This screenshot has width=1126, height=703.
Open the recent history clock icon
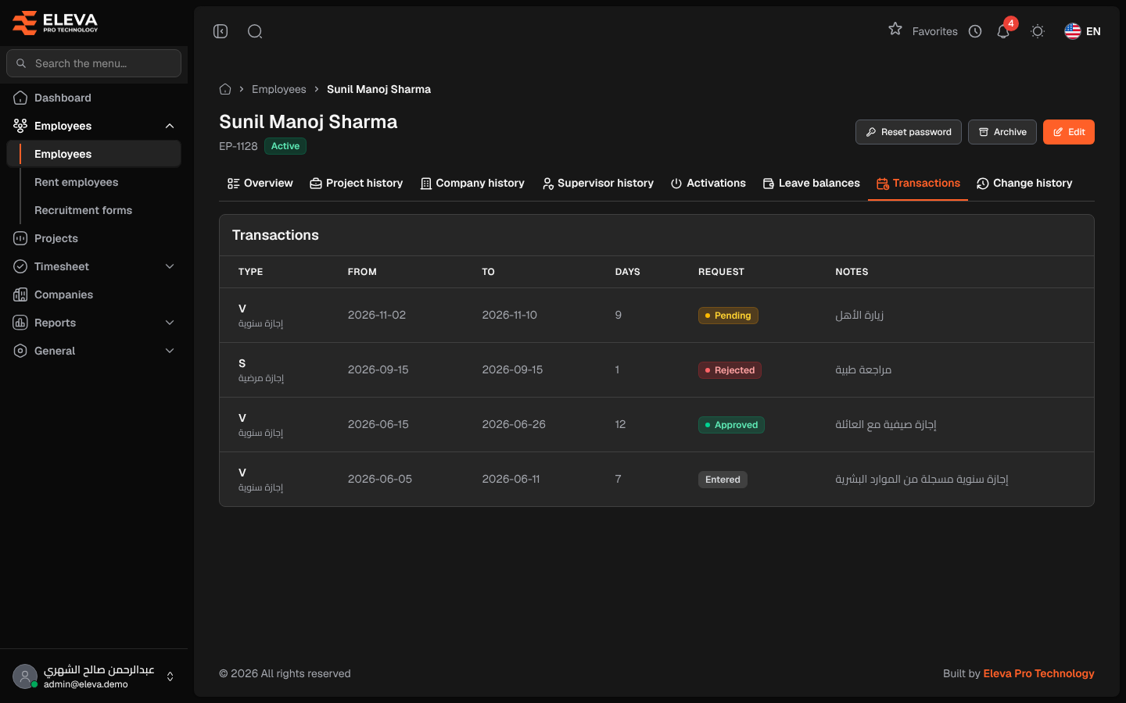coord(975,31)
